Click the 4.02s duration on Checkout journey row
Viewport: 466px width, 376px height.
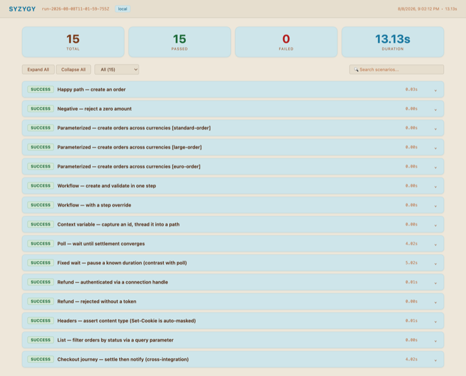click(x=411, y=360)
